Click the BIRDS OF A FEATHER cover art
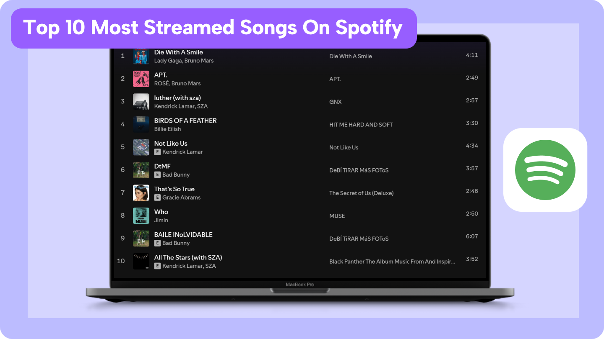Screen dimensions: 604x339 (x=141, y=124)
